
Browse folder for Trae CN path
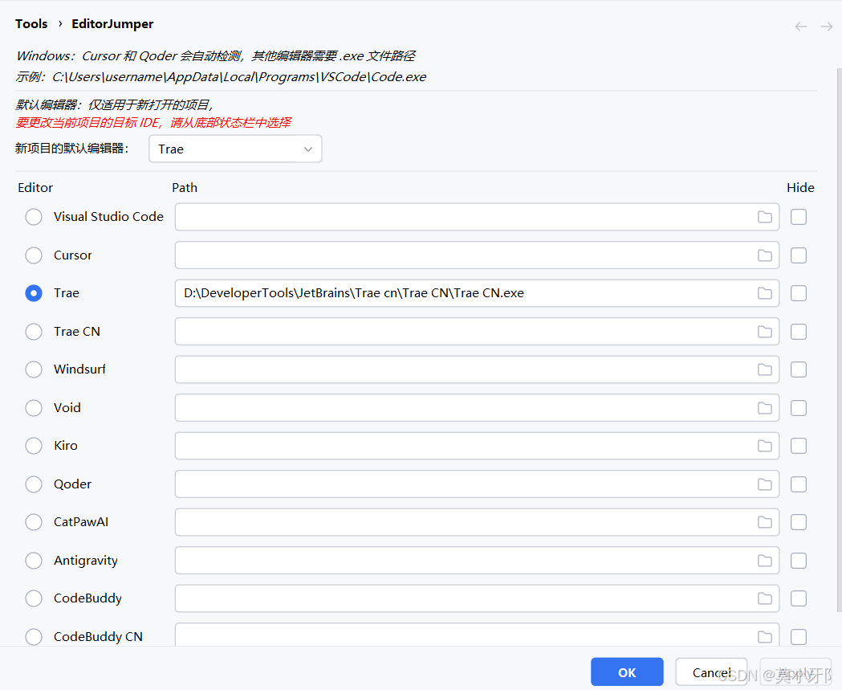pos(765,332)
